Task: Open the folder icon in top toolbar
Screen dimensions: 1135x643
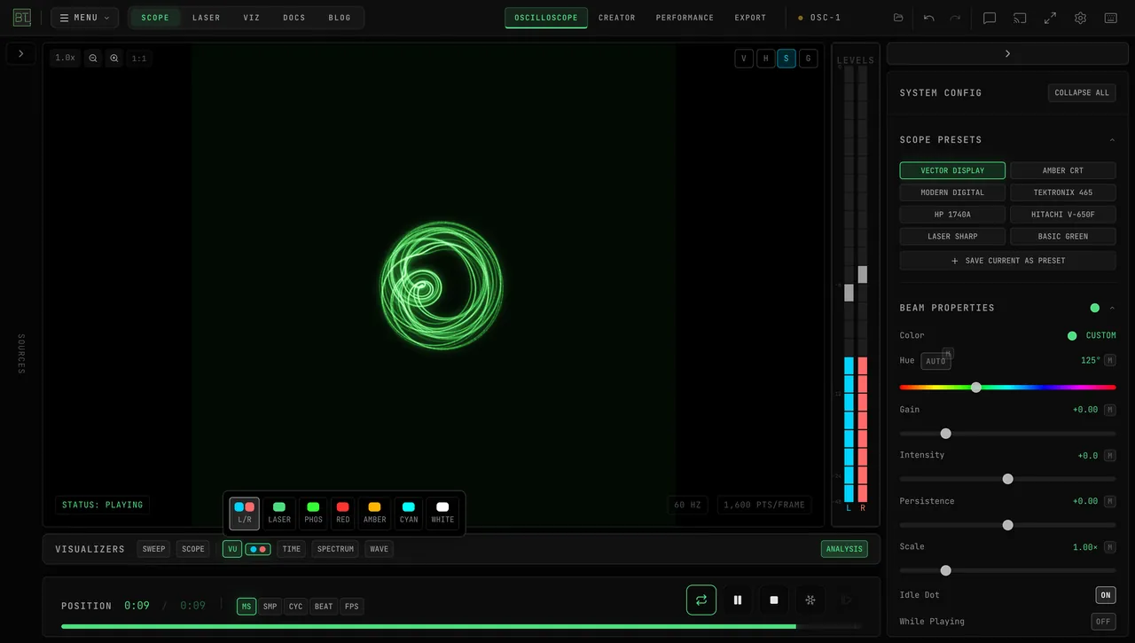Action: (x=898, y=18)
